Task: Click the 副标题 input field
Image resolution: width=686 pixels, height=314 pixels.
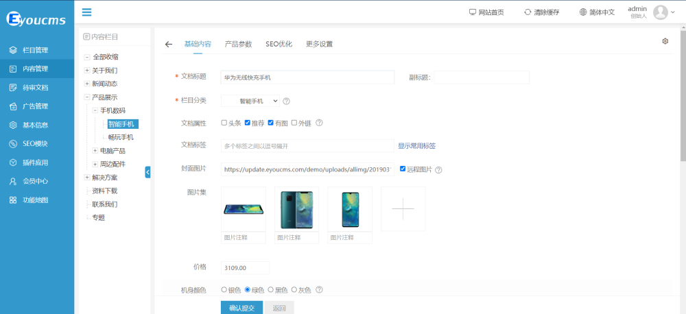Action: pos(482,77)
